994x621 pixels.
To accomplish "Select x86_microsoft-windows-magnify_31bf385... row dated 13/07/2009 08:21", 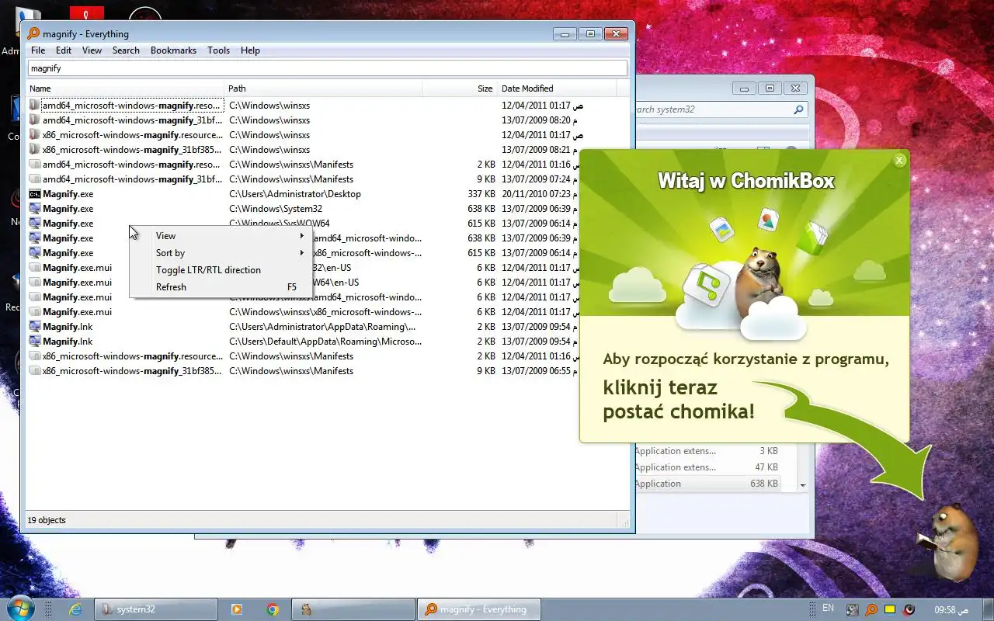I will (326, 150).
